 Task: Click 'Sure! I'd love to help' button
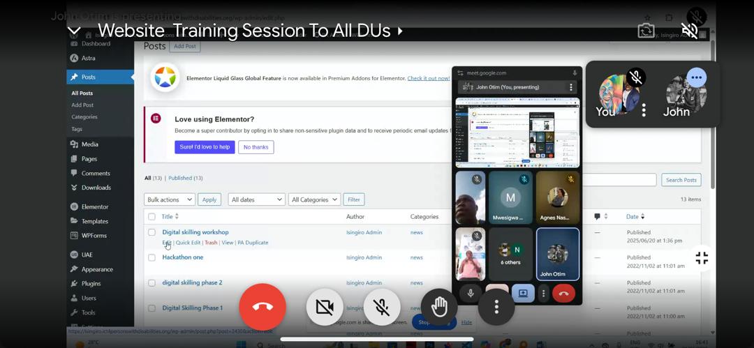click(x=205, y=147)
